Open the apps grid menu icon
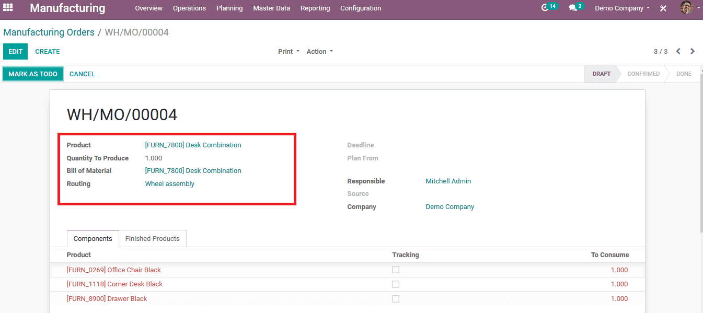The image size is (703, 313). 8,8
